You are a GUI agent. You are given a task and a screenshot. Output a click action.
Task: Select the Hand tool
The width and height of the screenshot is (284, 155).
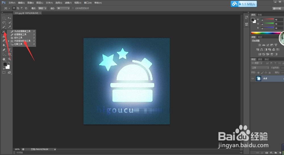tap(4, 59)
